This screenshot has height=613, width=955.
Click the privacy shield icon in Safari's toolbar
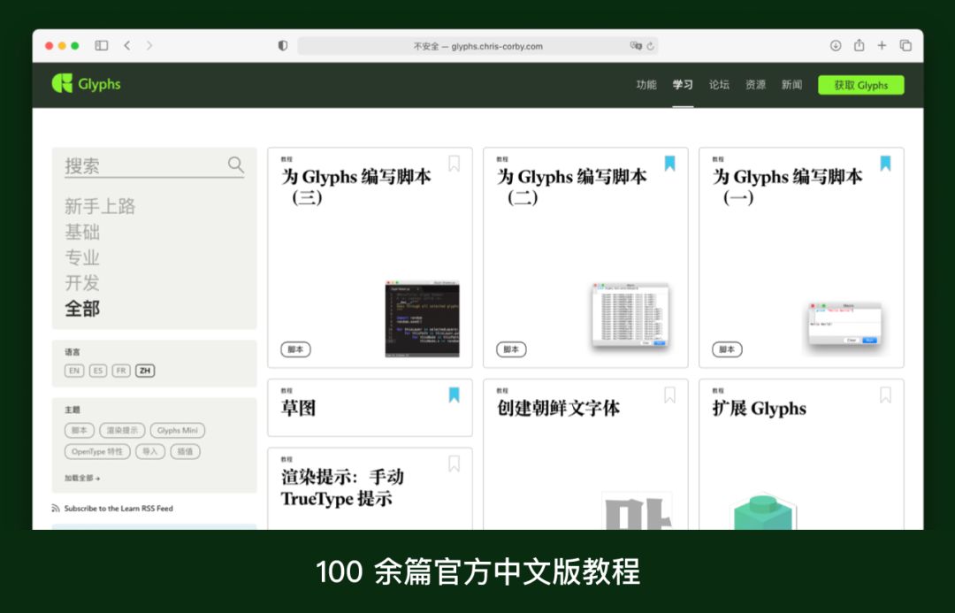point(282,45)
